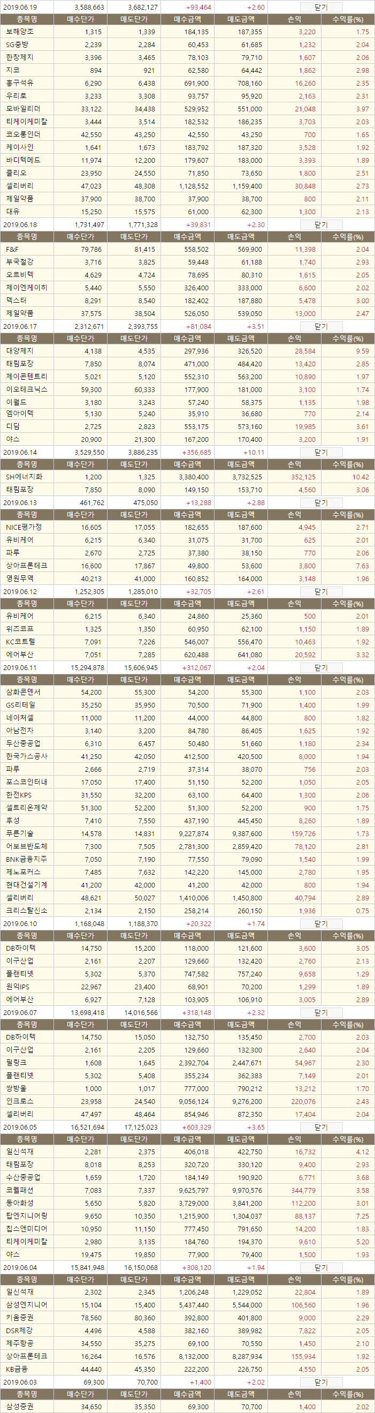375x1413 pixels.
Task: Select the stock 푸른기술
Action: 19,834
